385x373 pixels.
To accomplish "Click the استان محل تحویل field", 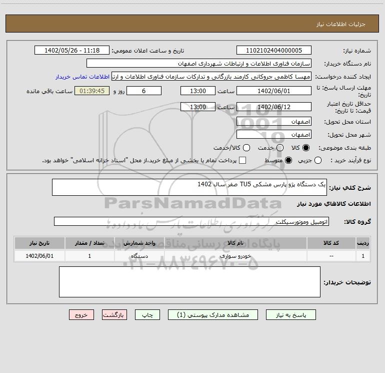I will (x=274, y=122).
